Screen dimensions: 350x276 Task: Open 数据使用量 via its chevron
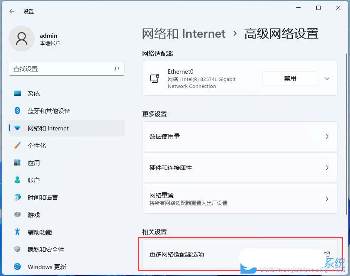click(327, 136)
